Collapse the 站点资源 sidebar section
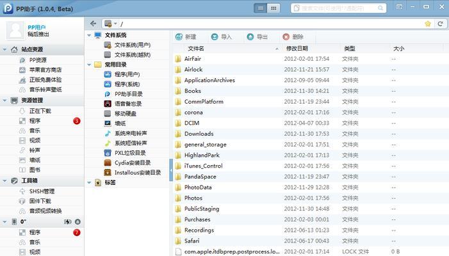The width and height of the screenshot is (449, 256). click(4, 49)
